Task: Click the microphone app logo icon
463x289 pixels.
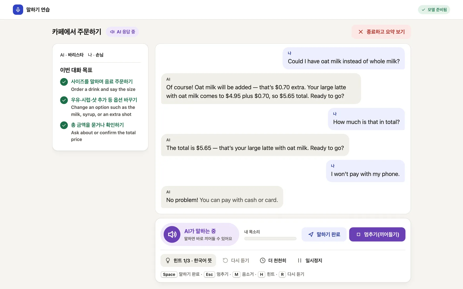Action: pos(18,10)
